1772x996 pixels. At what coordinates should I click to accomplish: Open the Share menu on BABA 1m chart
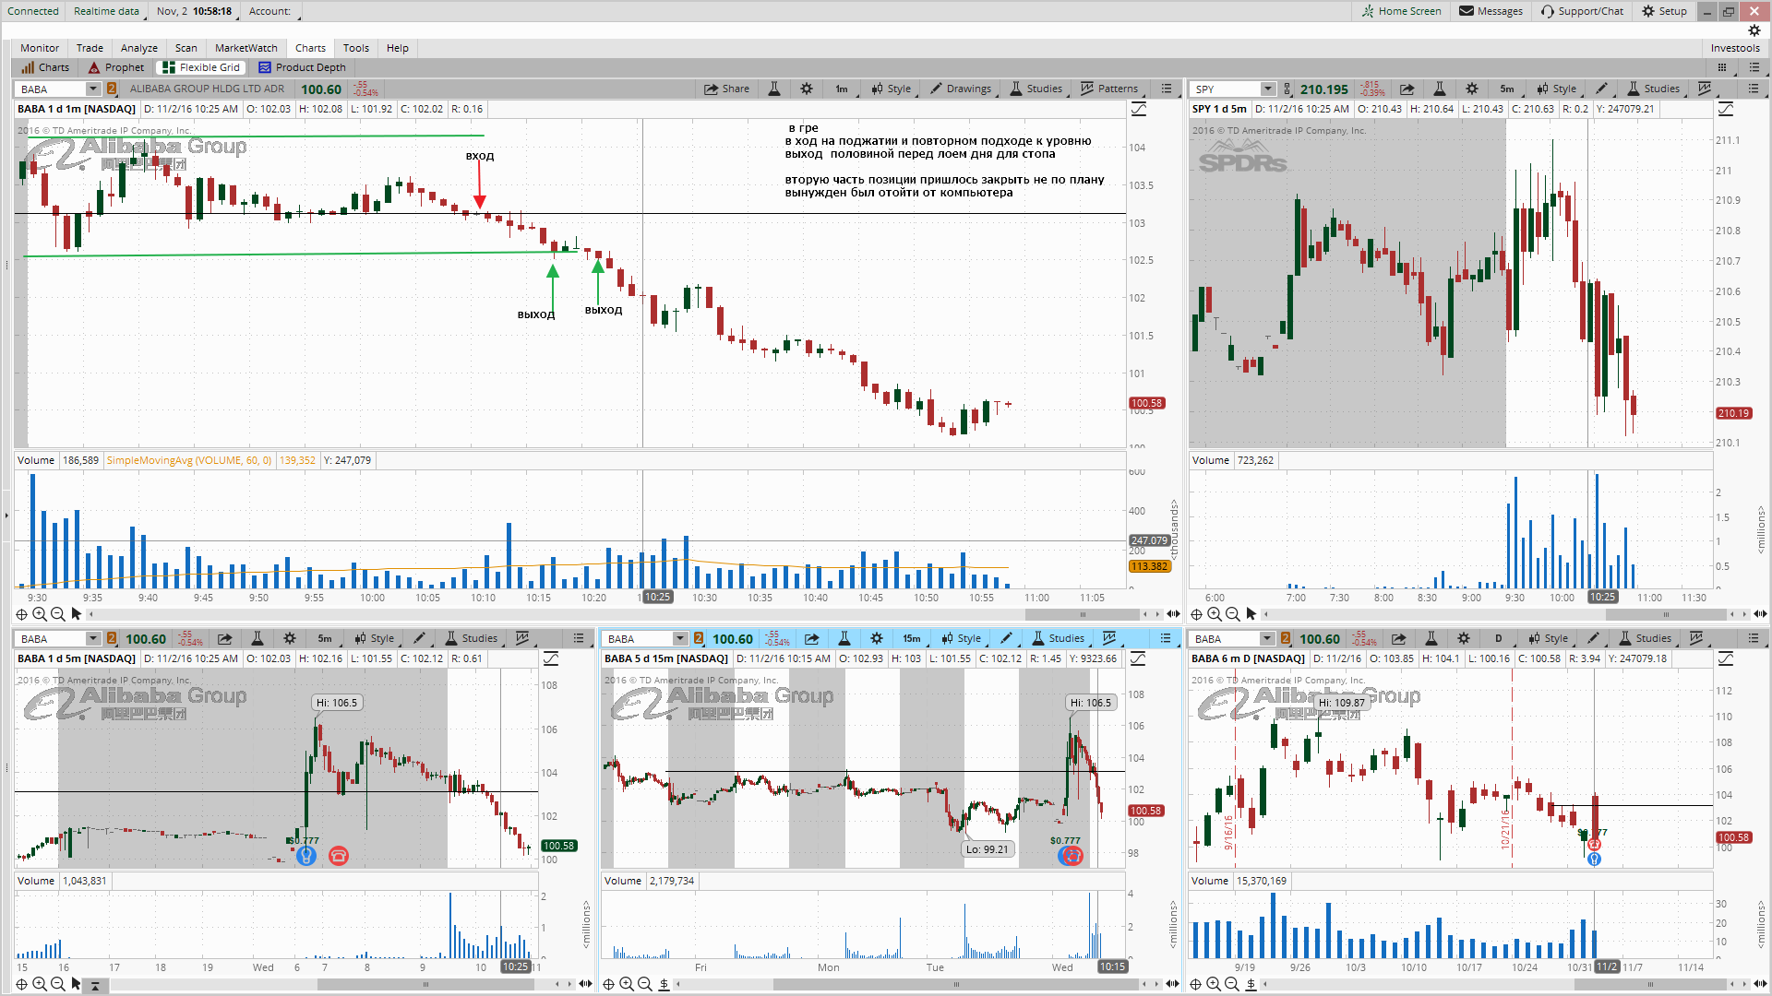coord(726,89)
